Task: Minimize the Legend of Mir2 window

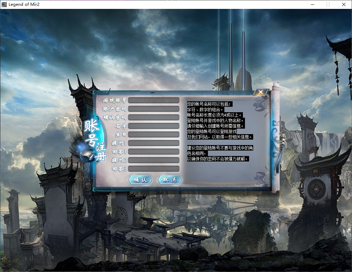Action: [313, 4]
